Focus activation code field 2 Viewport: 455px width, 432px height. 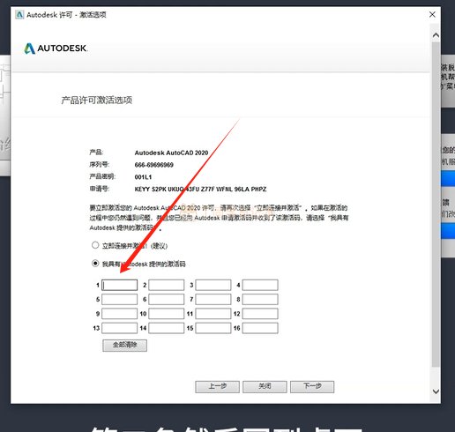(167, 285)
